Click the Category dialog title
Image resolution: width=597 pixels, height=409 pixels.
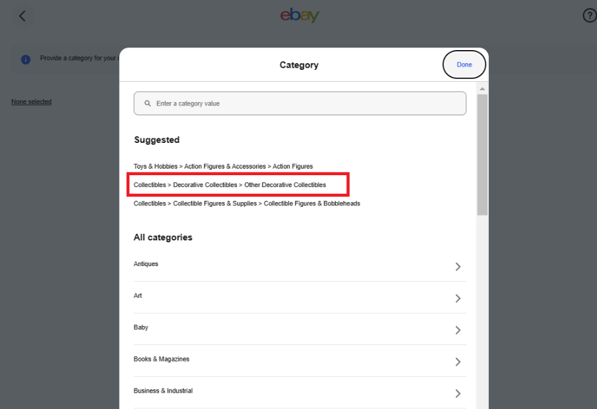pyautogui.click(x=299, y=65)
